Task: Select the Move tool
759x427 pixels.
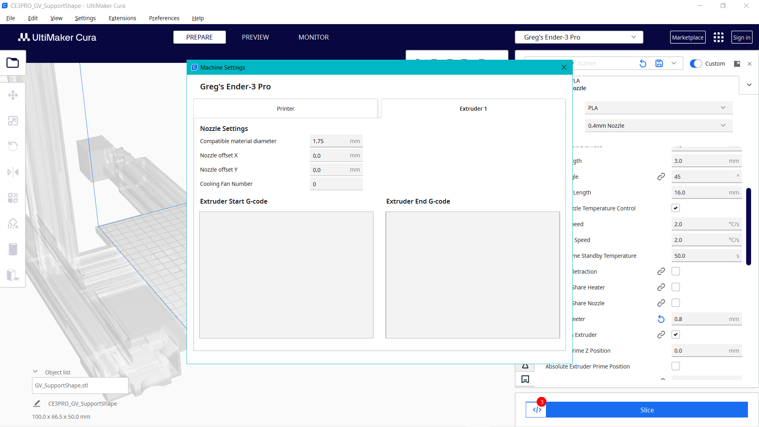Action: 13,95
